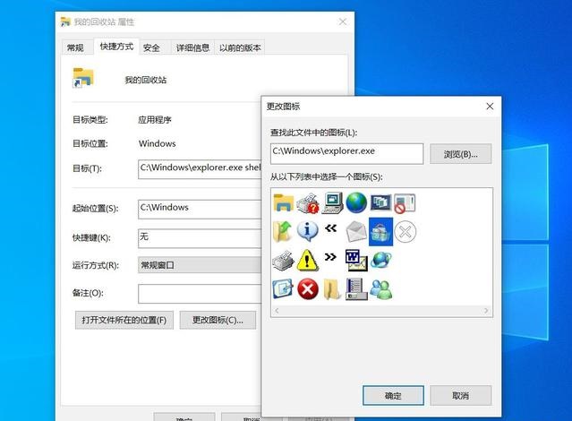Pick the gray circled X icon
The image size is (572, 421).
405,231
